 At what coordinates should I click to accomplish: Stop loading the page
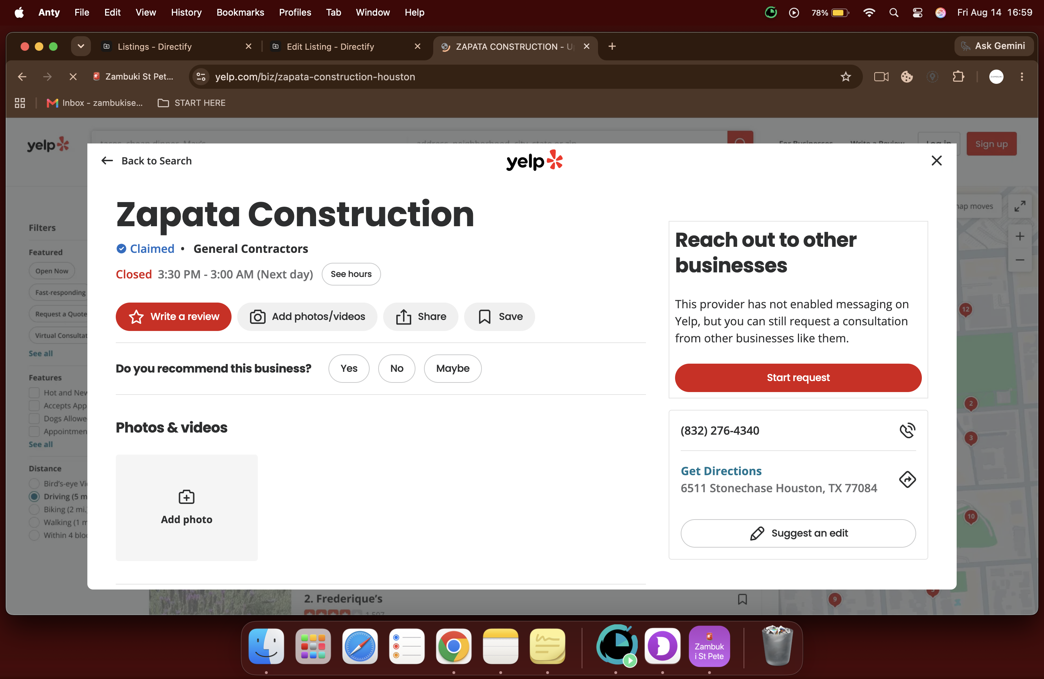point(73,77)
